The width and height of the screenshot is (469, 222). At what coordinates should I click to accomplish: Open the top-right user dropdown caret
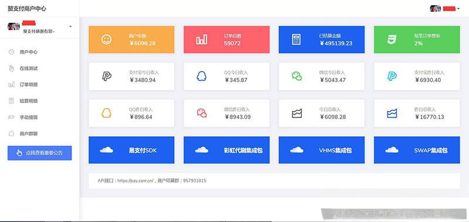coord(458,9)
